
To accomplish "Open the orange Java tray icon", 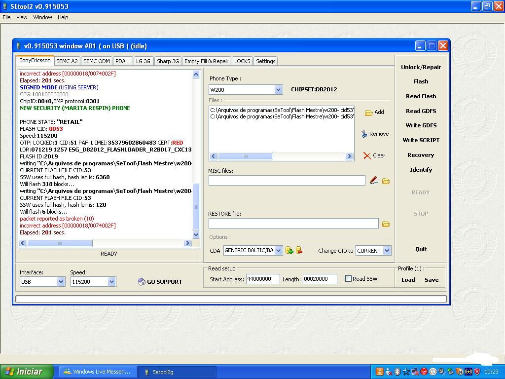I will click(380, 372).
